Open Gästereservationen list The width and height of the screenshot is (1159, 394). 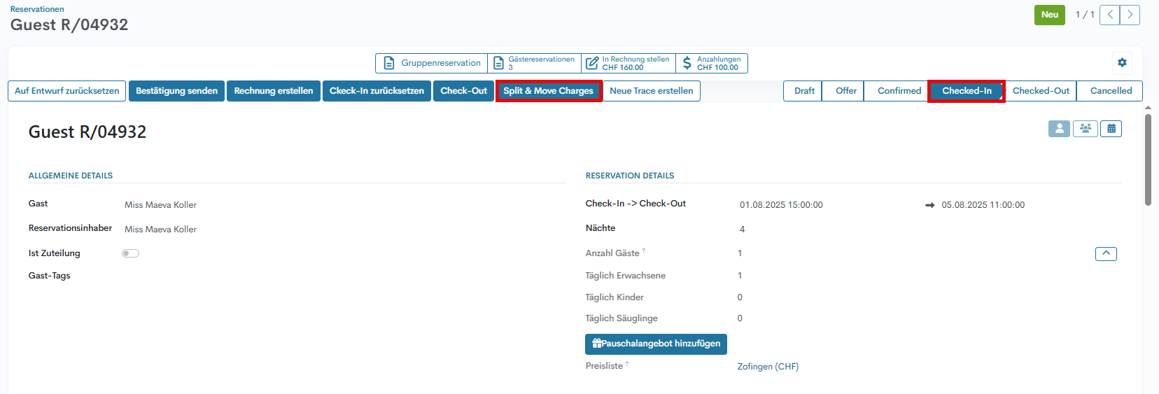[534, 64]
